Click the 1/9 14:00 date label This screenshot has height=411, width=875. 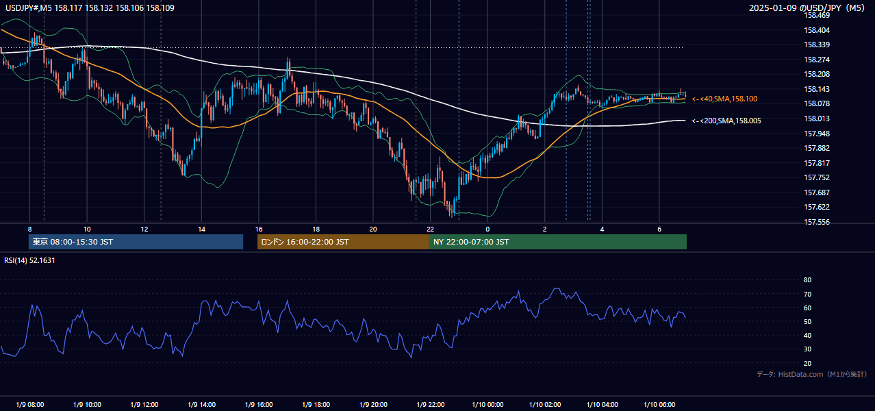[201, 404]
